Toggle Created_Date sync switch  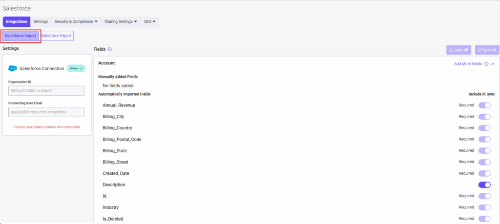point(484,173)
